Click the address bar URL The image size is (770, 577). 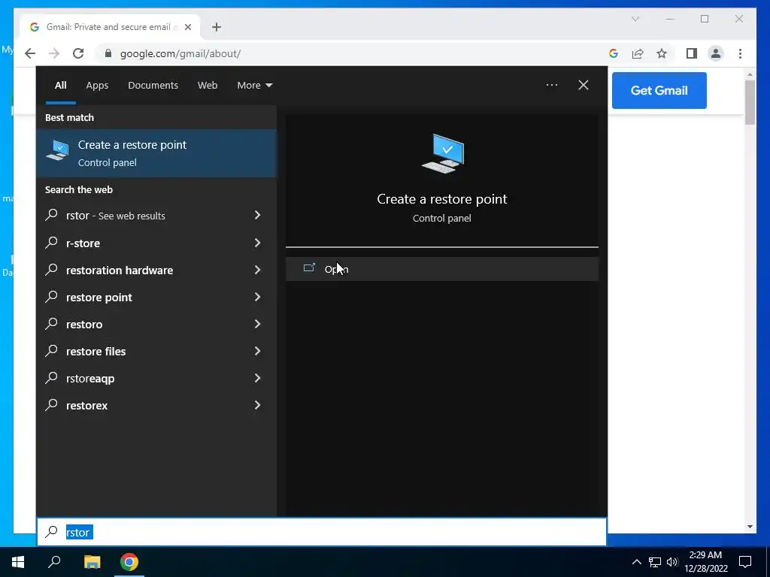[180, 53]
